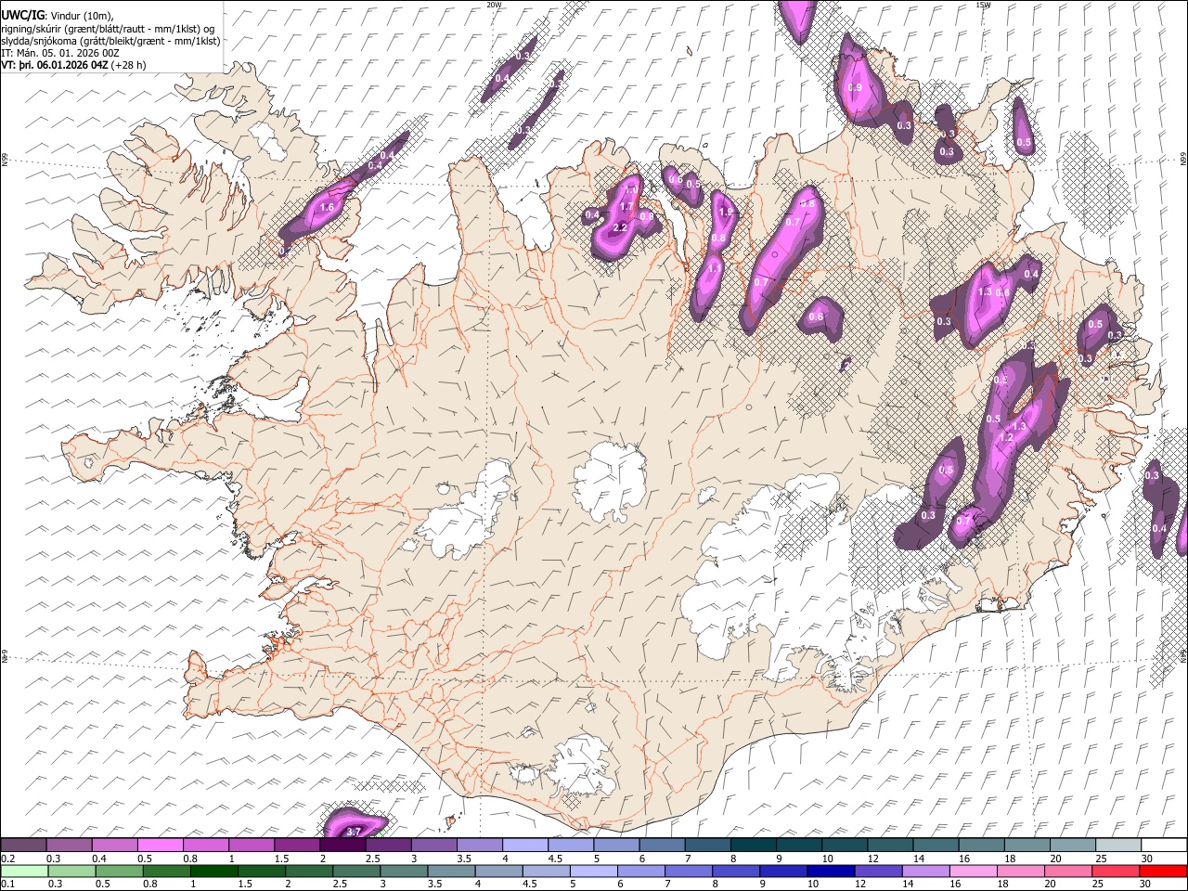Pick the darkest purple swatch at 2 in upper legend
The width and height of the screenshot is (1188, 891).
(x=342, y=845)
